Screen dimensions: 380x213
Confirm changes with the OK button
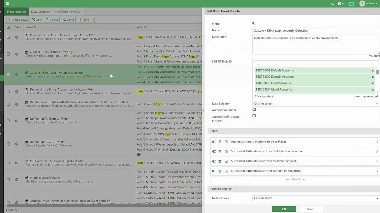click(x=284, y=209)
